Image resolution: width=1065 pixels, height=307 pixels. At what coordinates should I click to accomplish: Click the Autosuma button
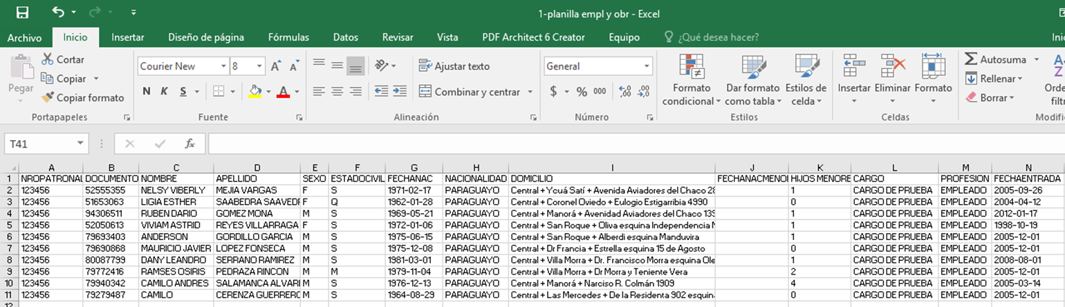(x=994, y=59)
